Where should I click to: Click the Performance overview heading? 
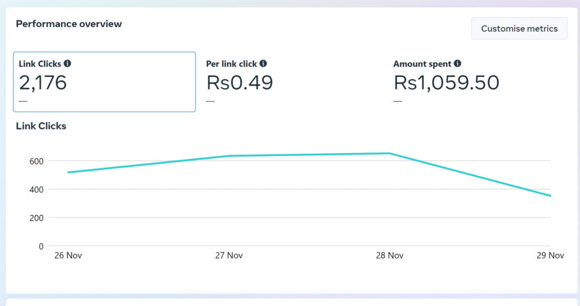pos(69,24)
